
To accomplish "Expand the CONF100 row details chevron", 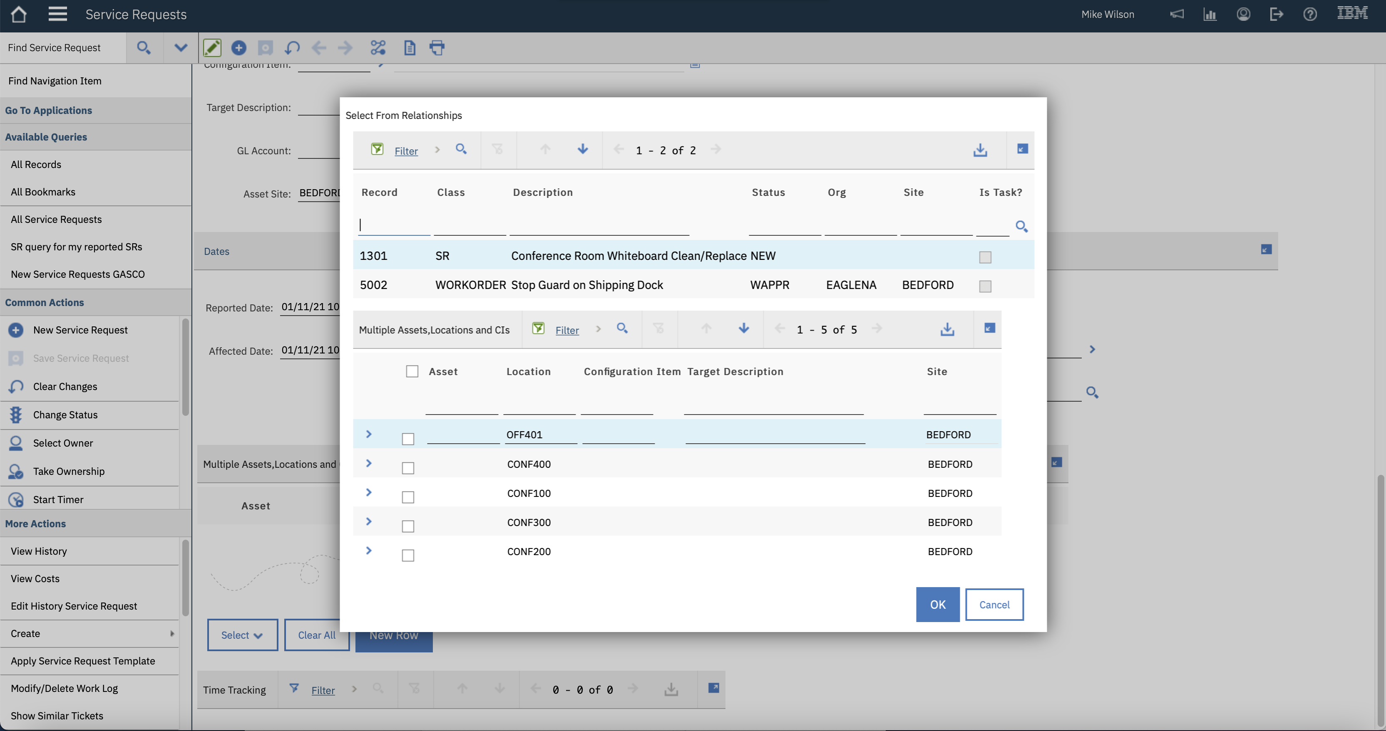I will [369, 492].
